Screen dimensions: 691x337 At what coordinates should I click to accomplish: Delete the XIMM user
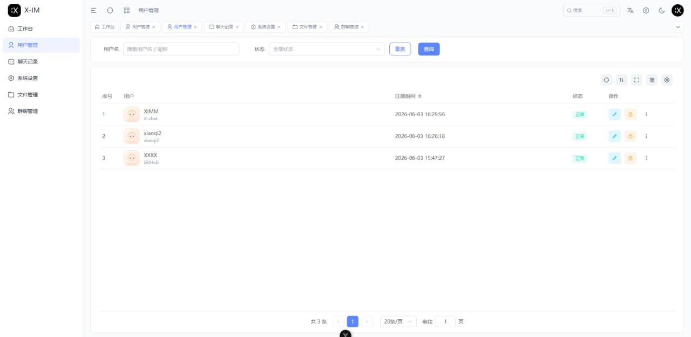click(631, 114)
